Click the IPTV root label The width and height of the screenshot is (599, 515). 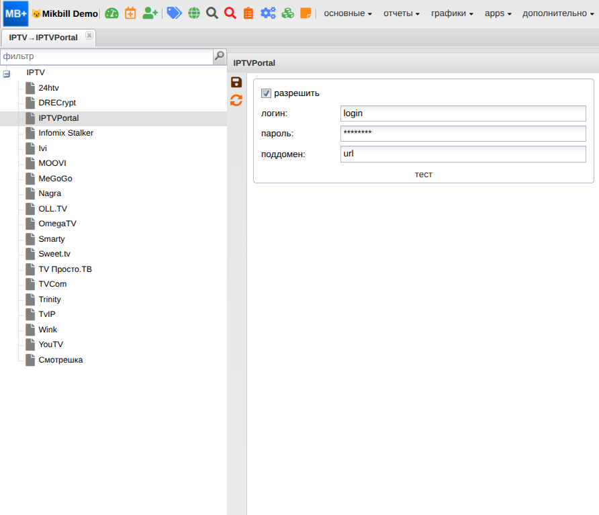36,73
